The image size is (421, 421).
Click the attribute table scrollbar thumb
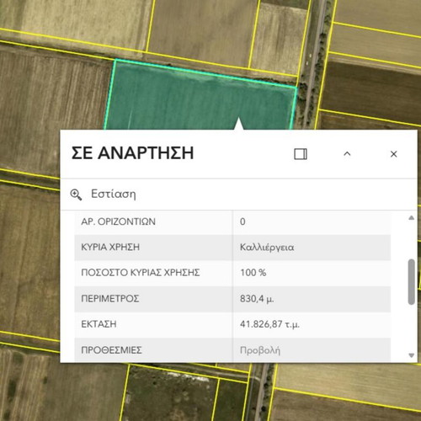pos(412,282)
